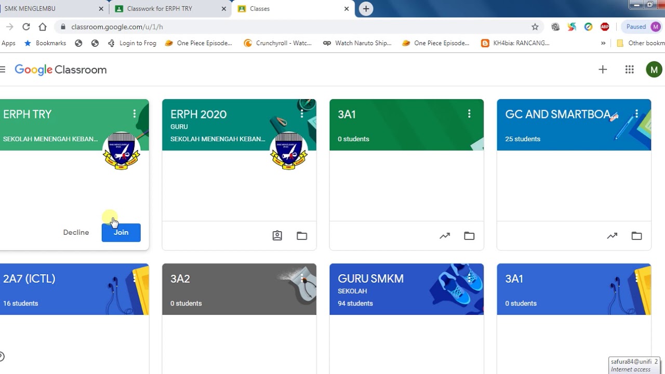
Task: Click '0 students' on 3A2 card
Action: pyautogui.click(x=186, y=303)
